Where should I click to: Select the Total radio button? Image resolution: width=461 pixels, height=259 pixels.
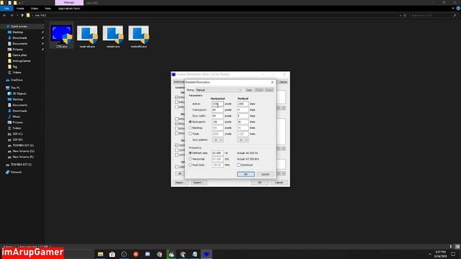(190, 134)
